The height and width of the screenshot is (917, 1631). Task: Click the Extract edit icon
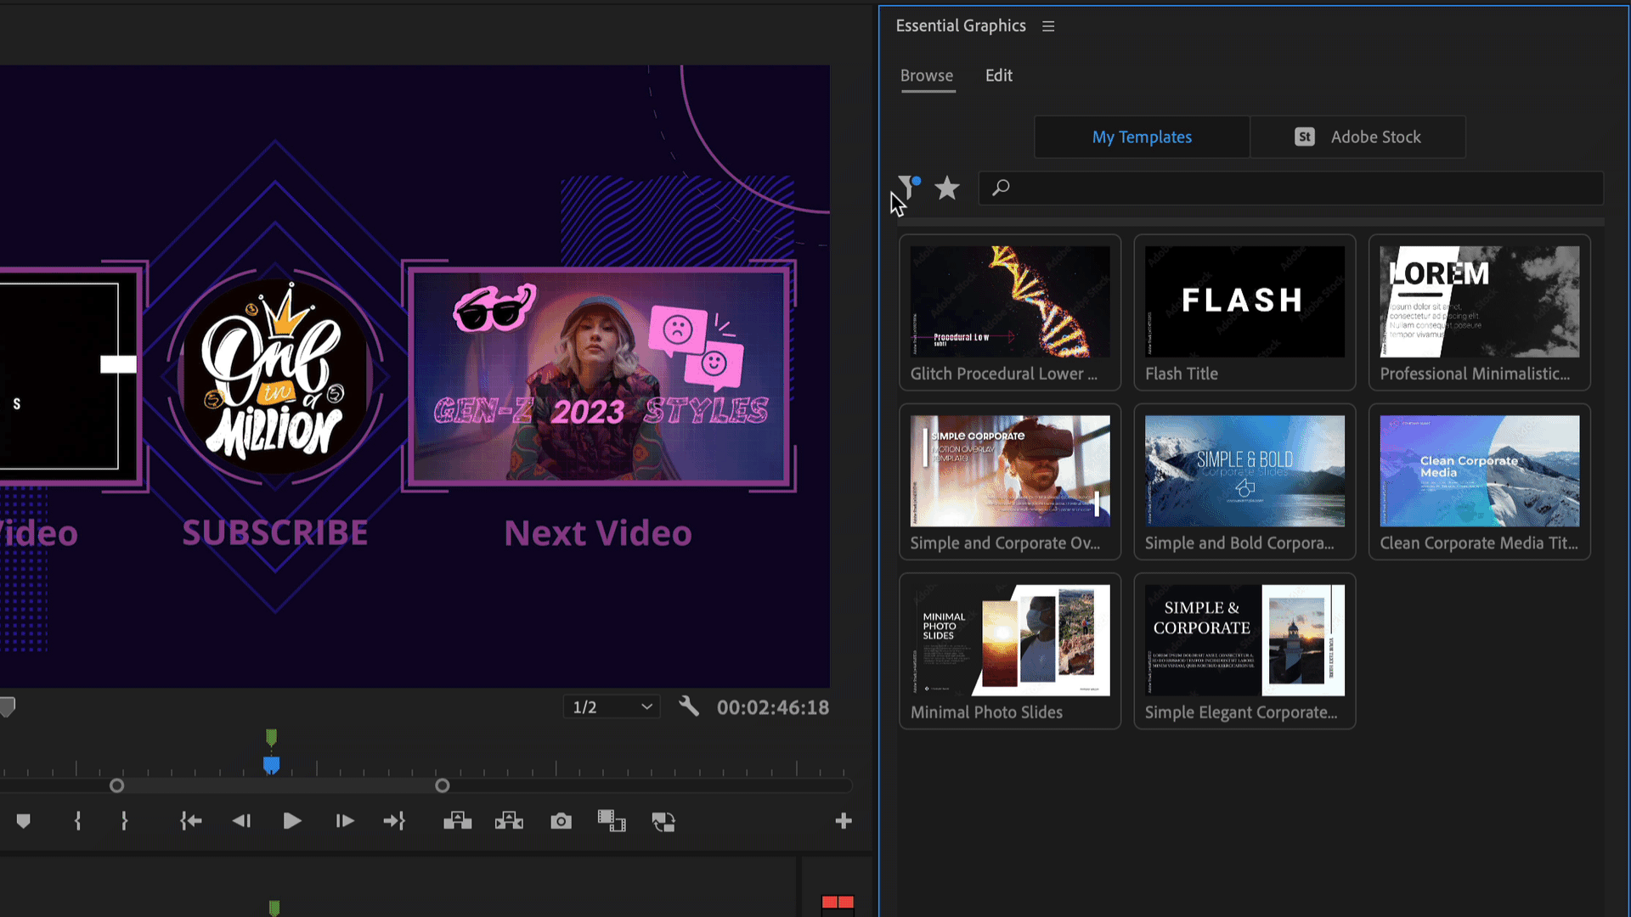pyautogui.click(x=509, y=821)
